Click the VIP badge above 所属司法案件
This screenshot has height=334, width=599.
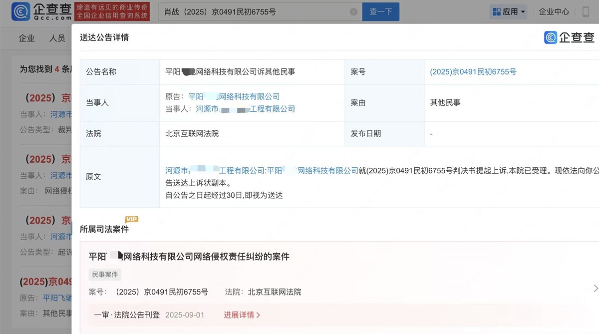tap(131, 219)
